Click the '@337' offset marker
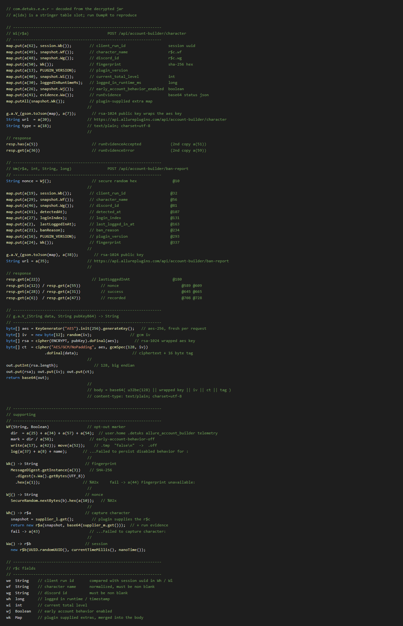Image resolution: width=403 pixels, height=626 pixels. tap(175, 242)
